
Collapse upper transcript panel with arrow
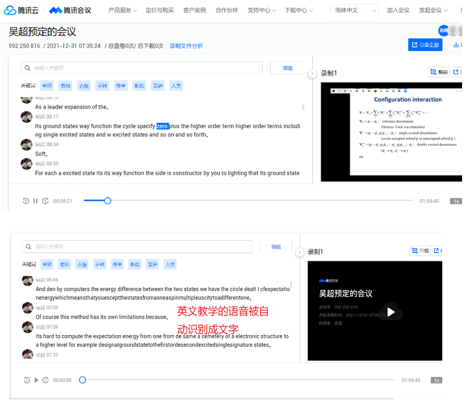tap(312, 73)
